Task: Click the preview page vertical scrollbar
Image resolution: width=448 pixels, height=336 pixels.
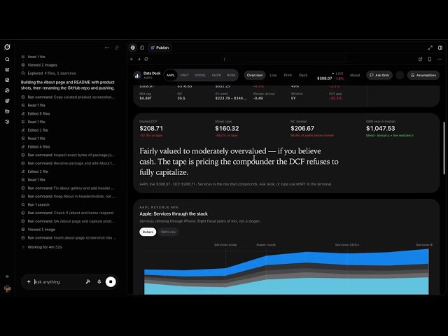Action: pos(444,148)
